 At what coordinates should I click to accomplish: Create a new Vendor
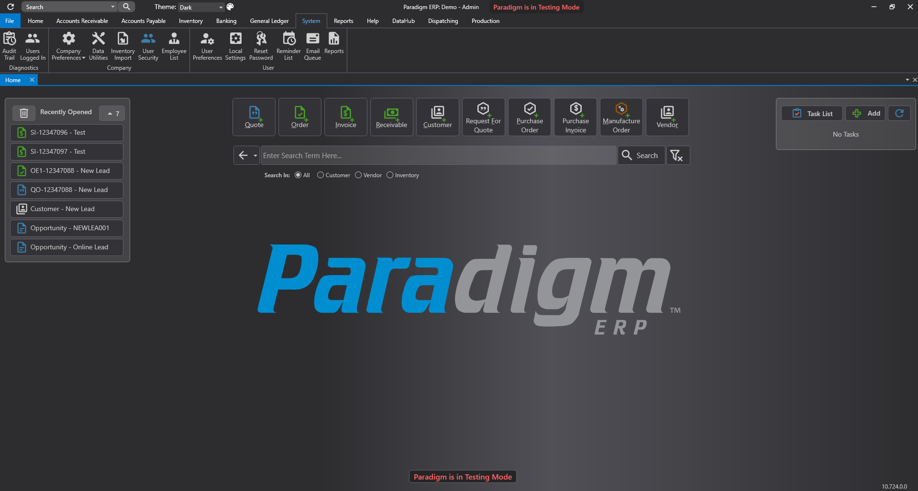667,117
